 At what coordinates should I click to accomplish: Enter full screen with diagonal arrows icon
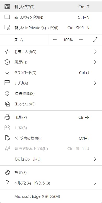tap(95, 40)
